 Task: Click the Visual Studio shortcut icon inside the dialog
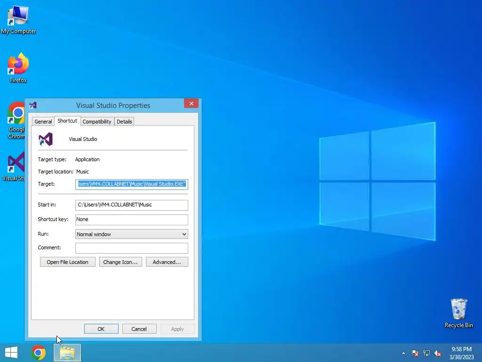(x=46, y=139)
